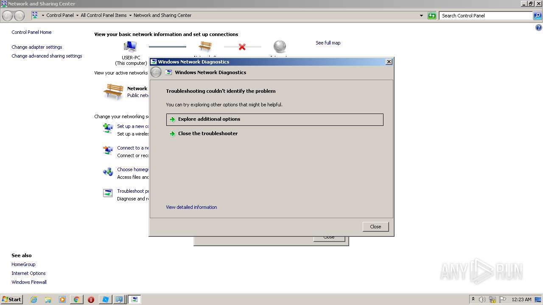The height and width of the screenshot is (305, 543).
Task: Click See full map link
Action: [328, 43]
